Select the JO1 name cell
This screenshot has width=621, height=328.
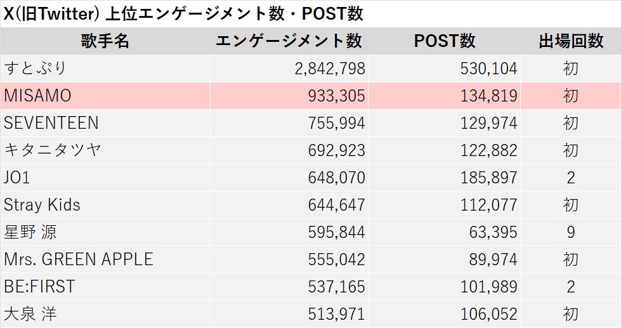pos(18,178)
